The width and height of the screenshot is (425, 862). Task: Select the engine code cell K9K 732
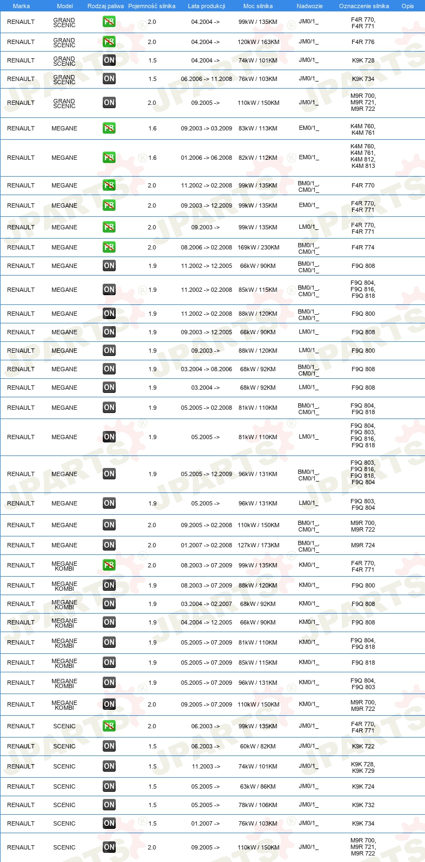[x=363, y=805]
